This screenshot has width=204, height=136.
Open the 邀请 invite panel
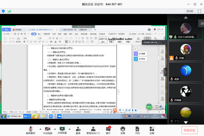[x=78, y=130]
